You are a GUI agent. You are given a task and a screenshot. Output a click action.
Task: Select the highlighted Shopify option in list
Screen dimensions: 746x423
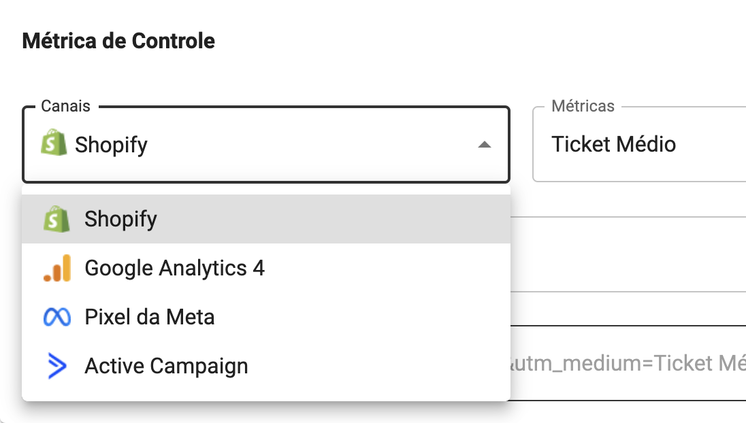[266, 219]
